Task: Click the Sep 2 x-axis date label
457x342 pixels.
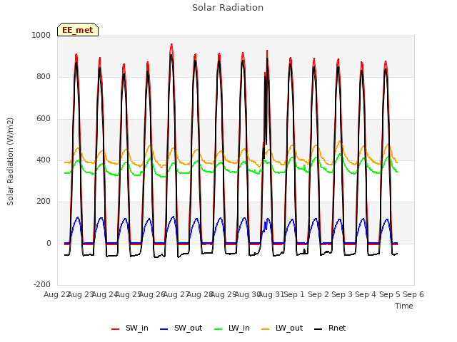Action: tap(318, 294)
